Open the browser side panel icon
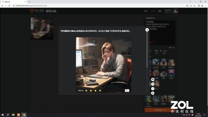This screenshot has height=117, width=208. (x=199, y=6)
